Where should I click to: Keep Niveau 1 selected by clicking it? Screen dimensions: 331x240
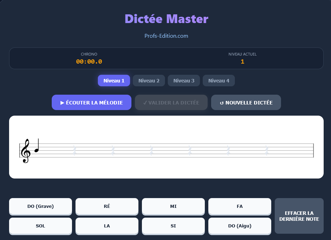(114, 80)
